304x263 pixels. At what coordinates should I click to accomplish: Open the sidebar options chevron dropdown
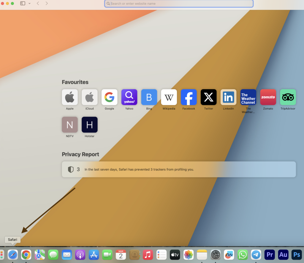pyautogui.click(x=29, y=3)
